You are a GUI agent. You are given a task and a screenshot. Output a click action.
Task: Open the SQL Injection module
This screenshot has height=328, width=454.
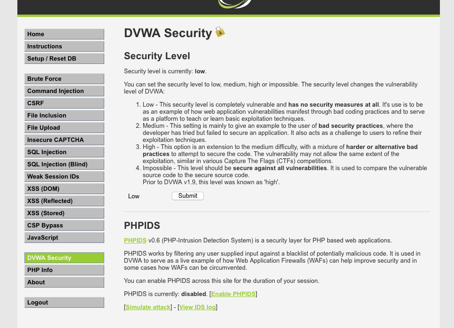coord(64,152)
